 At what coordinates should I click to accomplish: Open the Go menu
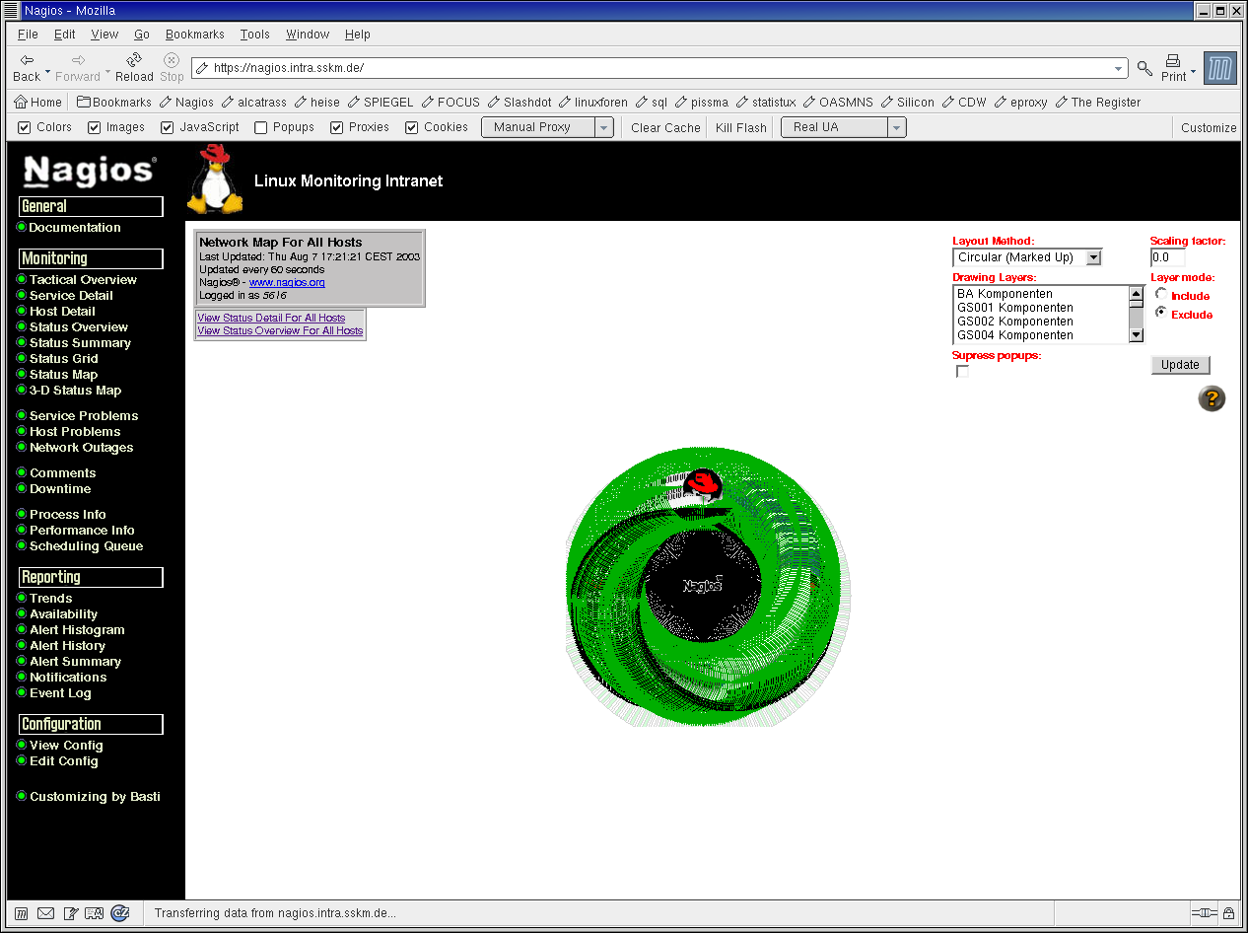[x=142, y=35]
